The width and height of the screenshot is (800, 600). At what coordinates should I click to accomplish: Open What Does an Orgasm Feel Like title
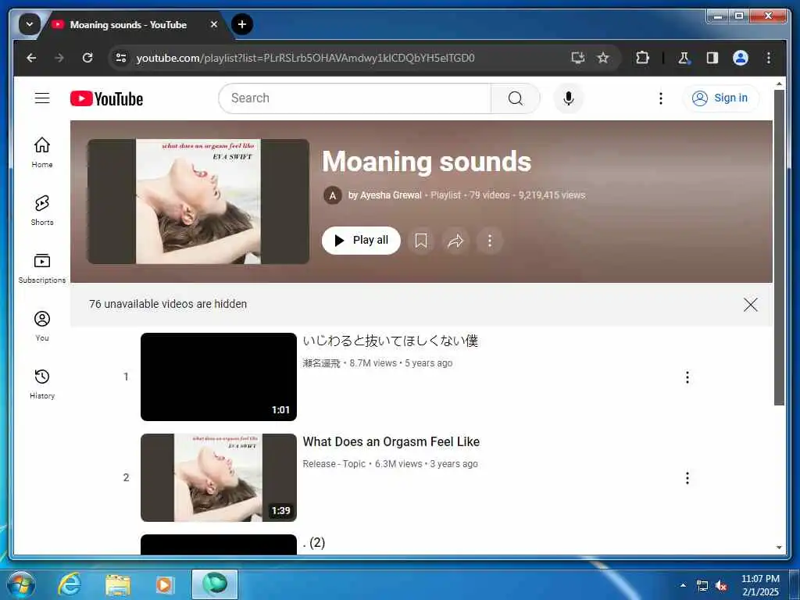391,441
